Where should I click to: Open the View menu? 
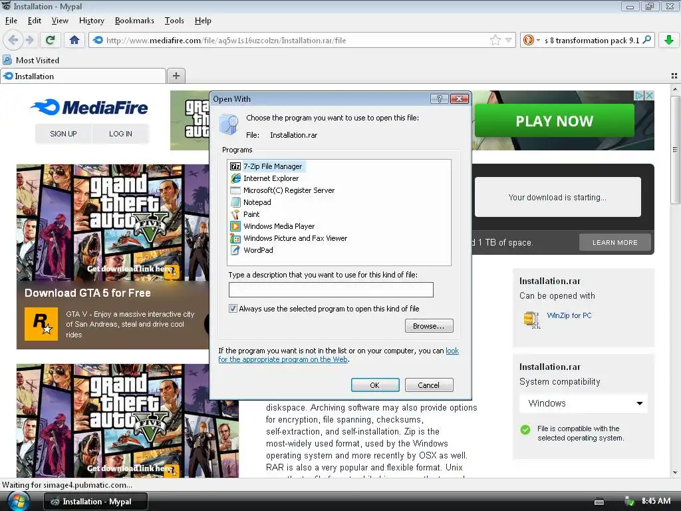60,21
